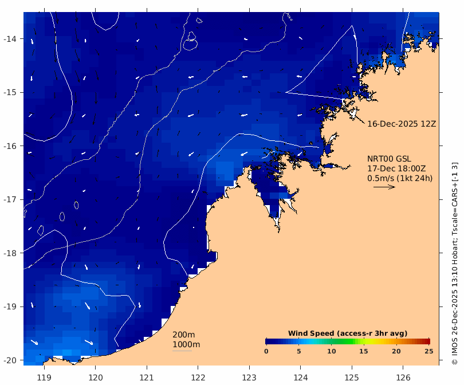Click the latitude axis label -15

coord(10,92)
